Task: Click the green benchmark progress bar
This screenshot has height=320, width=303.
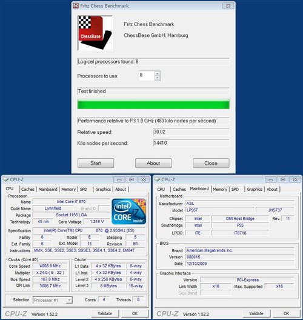Action: tap(153, 104)
